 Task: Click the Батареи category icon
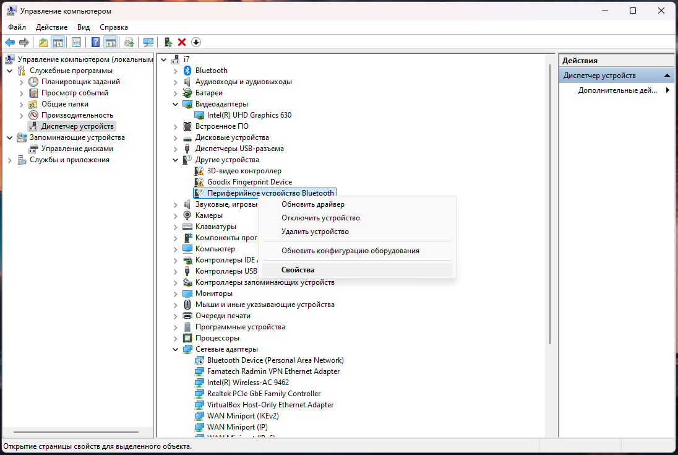[187, 93]
